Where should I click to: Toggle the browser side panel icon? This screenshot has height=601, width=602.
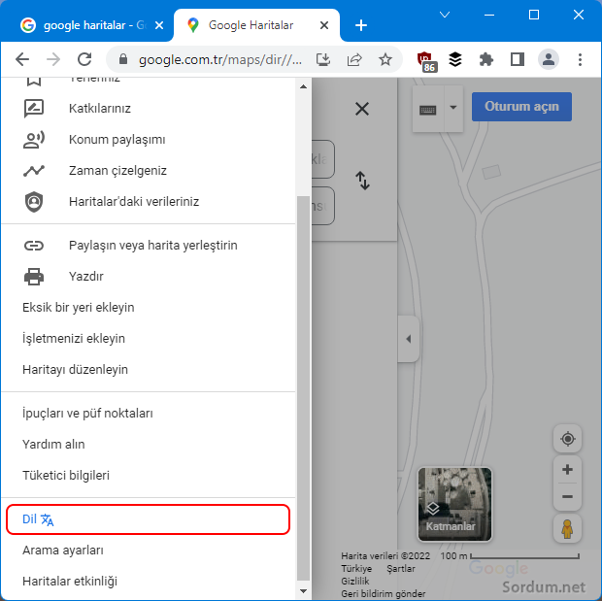(518, 59)
